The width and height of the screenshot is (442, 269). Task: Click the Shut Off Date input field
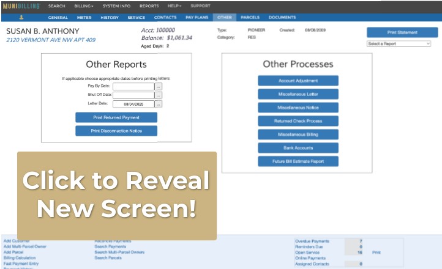133,95
